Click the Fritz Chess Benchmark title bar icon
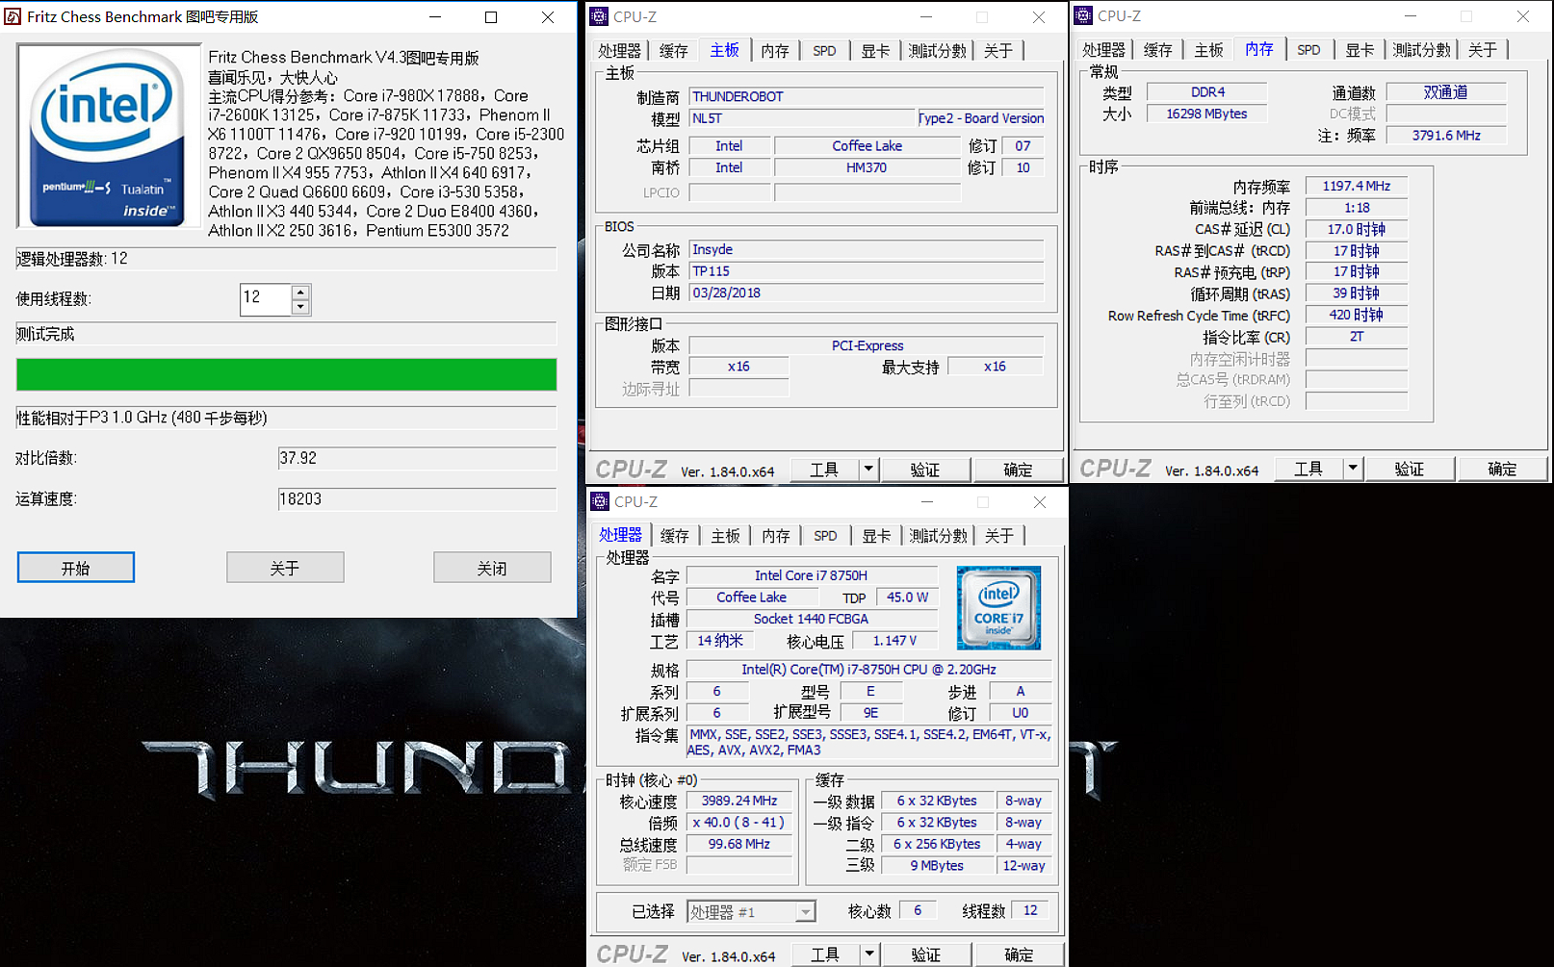 pos(13,16)
